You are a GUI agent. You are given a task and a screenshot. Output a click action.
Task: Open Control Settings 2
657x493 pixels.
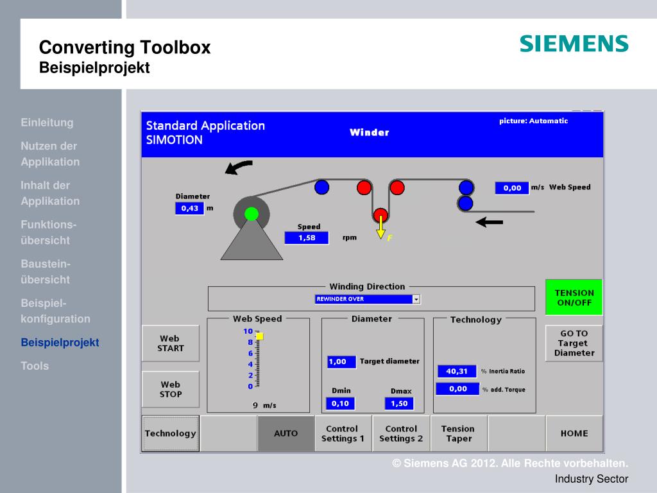coord(401,433)
